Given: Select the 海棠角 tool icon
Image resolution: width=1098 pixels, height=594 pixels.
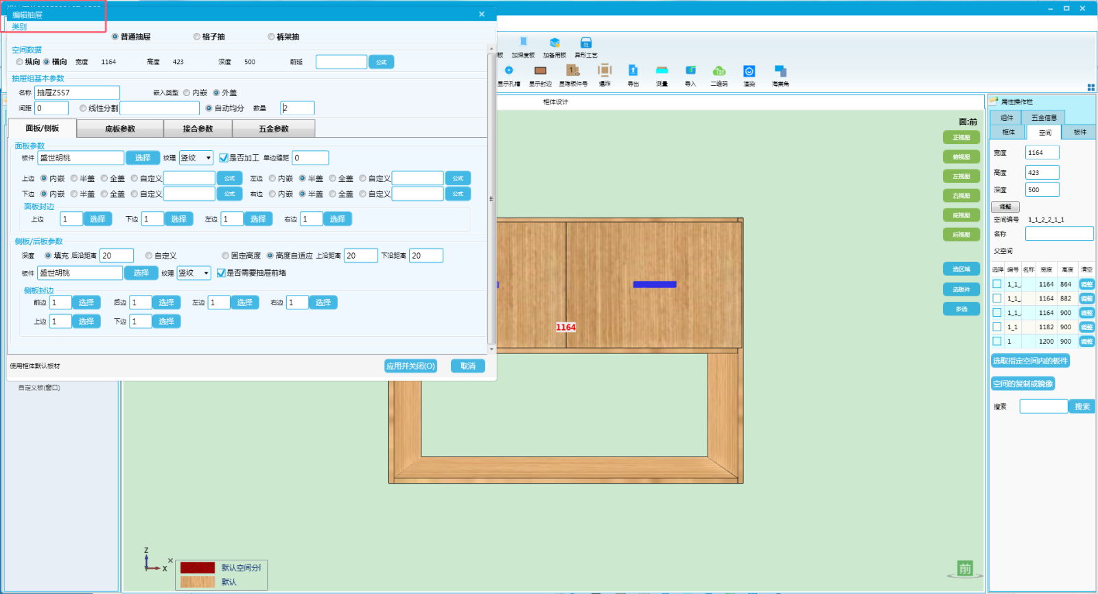Looking at the screenshot, I should [x=780, y=71].
